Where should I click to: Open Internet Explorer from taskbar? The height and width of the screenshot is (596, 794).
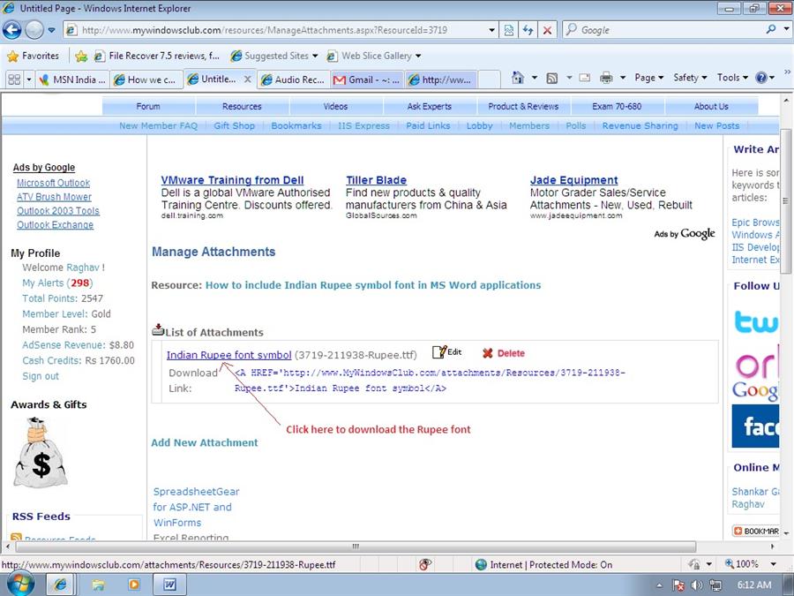click(x=60, y=585)
